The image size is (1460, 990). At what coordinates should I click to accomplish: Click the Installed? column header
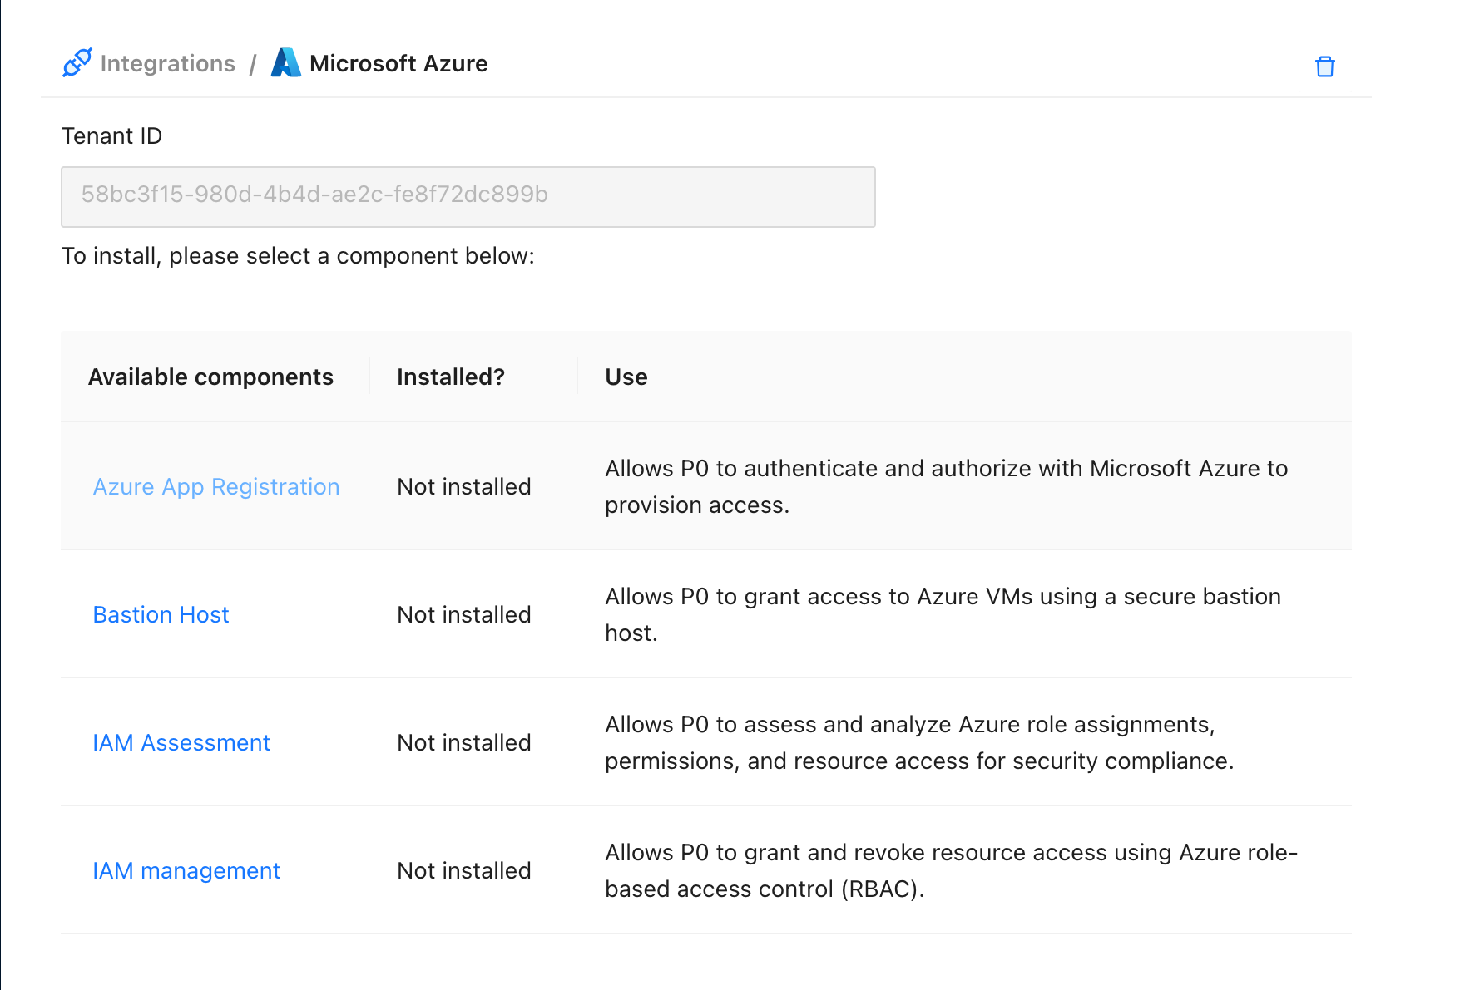450,377
